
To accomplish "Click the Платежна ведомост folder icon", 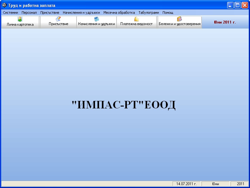I will [x=137, y=19].
